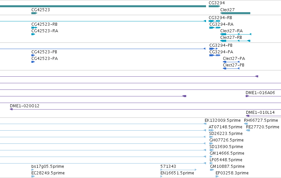
Task: Click the arrow glyph under 571343
Action: pos(179,170)
